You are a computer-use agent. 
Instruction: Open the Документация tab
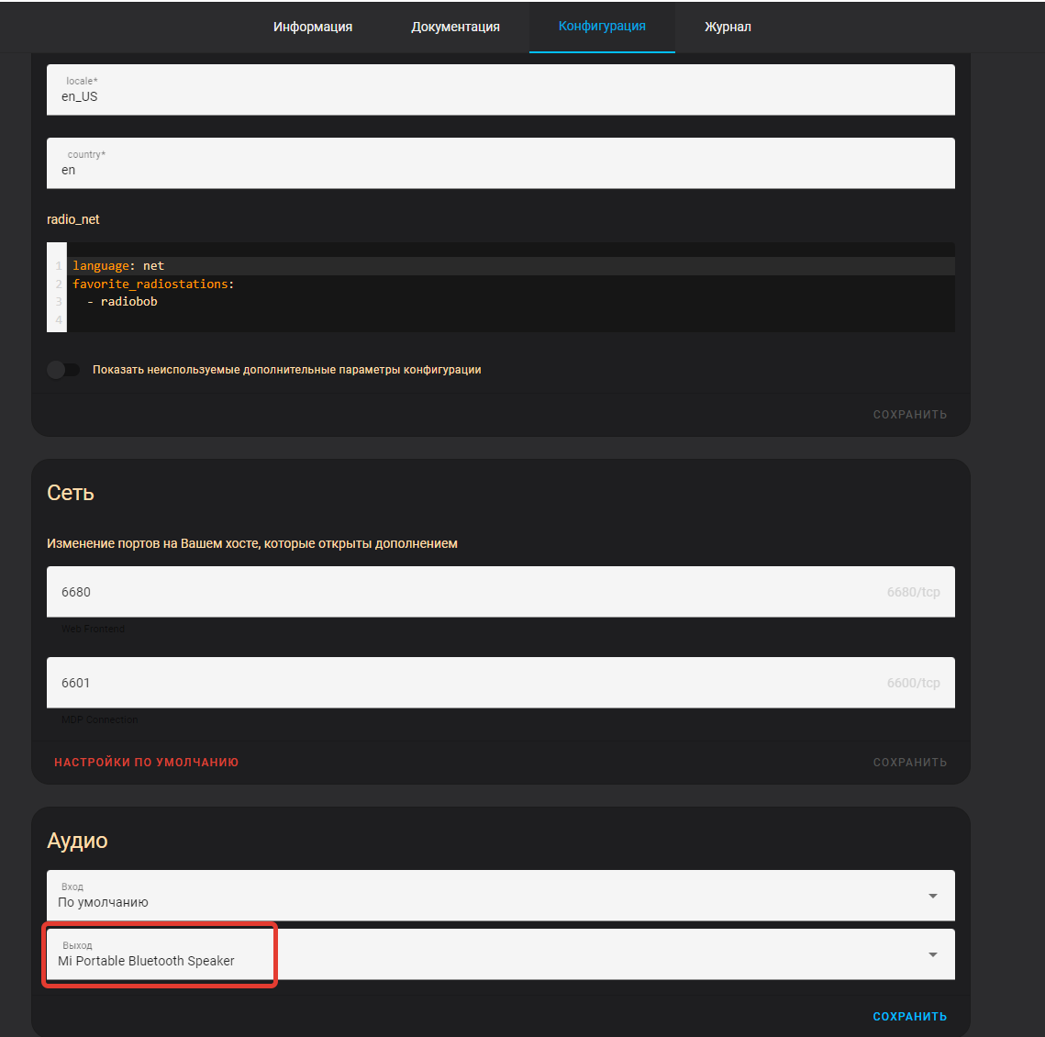coord(454,27)
